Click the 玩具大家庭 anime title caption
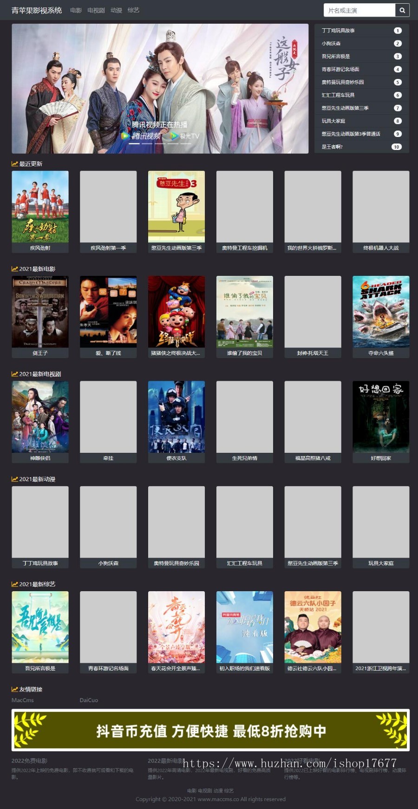Screen dimensions: 418x809 tap(381, 563)
